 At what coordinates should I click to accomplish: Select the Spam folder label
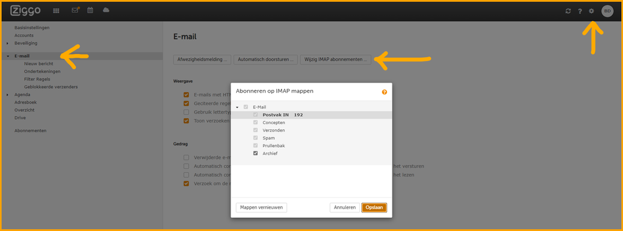click(269, 138)
